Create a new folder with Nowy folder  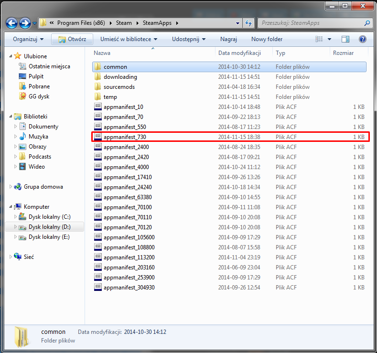[x=267, y=39]
